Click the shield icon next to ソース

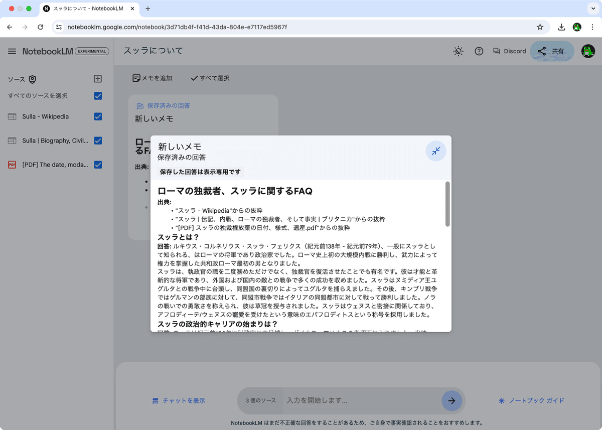click(33, 79)
